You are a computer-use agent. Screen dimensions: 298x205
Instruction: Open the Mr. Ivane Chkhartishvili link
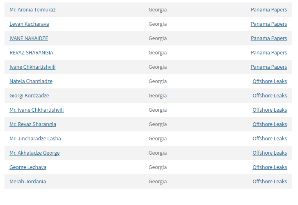[37, 110]
